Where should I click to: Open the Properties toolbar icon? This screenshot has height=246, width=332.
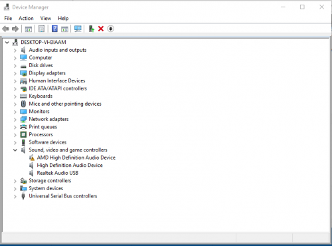click(x=41, y=29)
